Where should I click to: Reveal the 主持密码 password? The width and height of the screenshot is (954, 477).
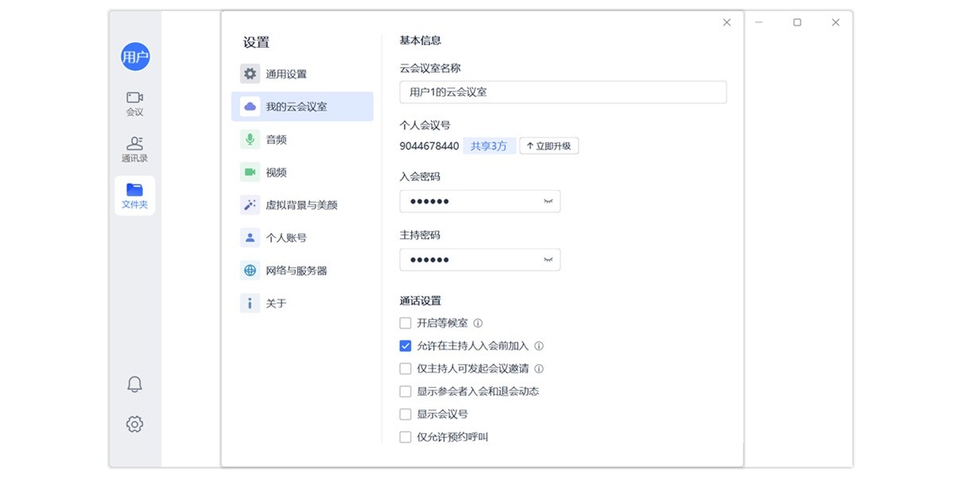point(547,259)
